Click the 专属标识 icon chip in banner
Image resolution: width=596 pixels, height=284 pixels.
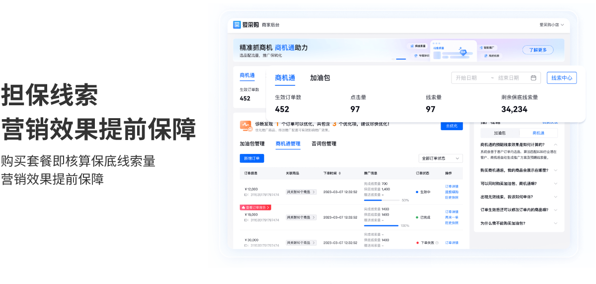click(x=420, y=56)
